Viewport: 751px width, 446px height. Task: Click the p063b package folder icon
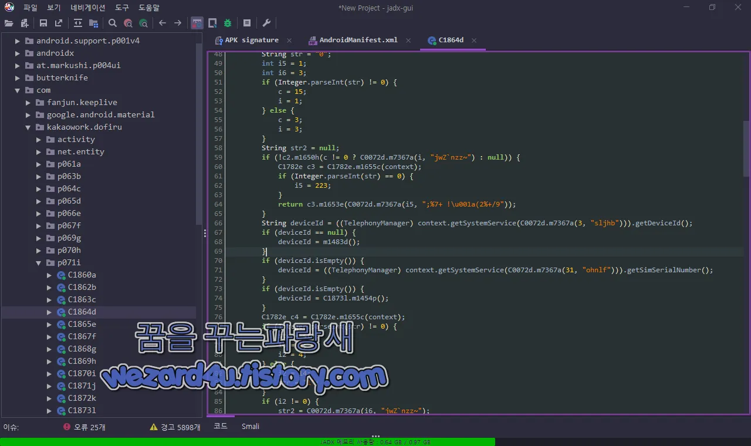click(50, 176)
